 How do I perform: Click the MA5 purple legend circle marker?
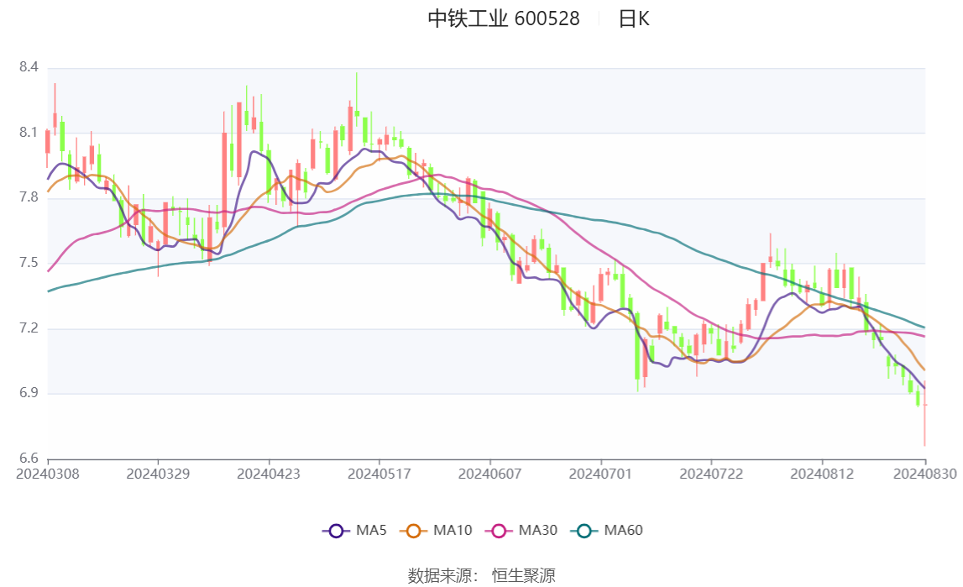pos(336,531)
